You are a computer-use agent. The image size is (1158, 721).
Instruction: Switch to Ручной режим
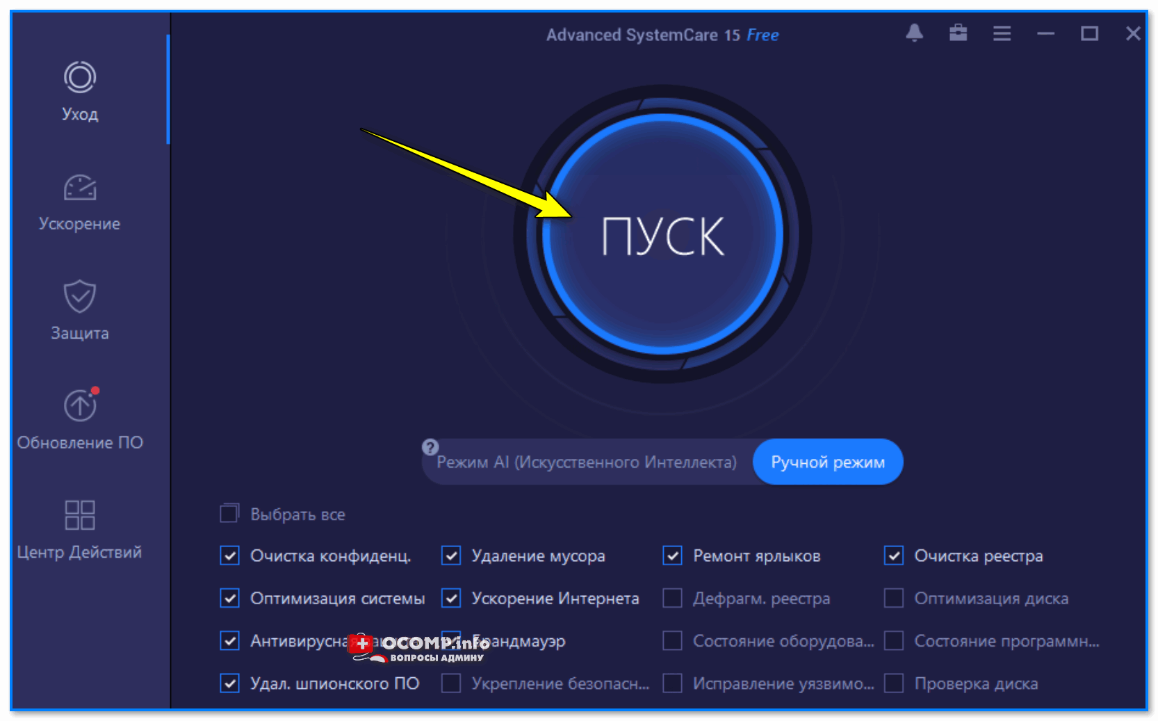(828, 462)
